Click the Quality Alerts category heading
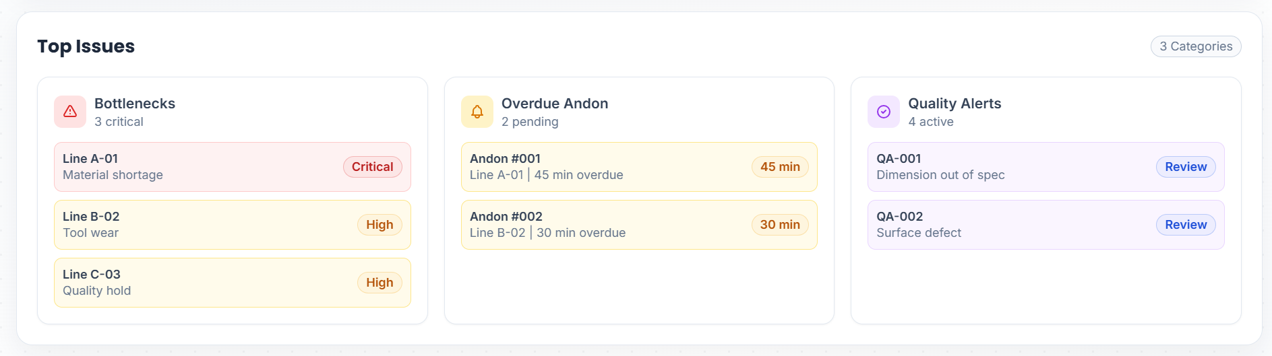Viewport: 1272px width, 356px height. (955, 104)
